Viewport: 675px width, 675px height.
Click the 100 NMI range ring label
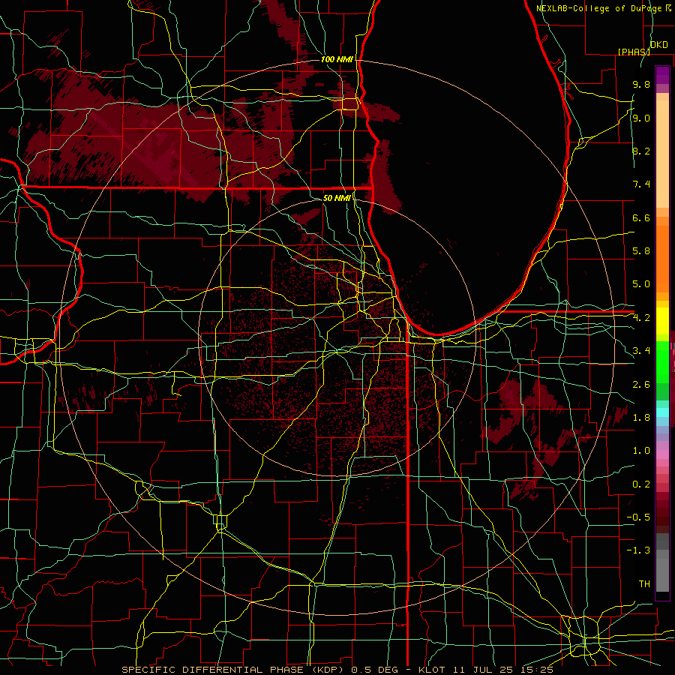click(x=337, y=59)
